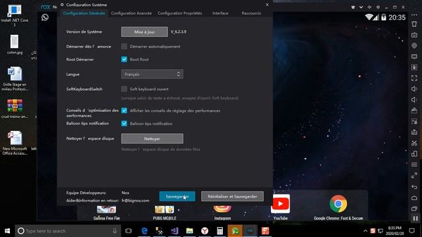422x237 pixels.
Task: Switch to the Raccourcis tab
Action: pos(251,13)
